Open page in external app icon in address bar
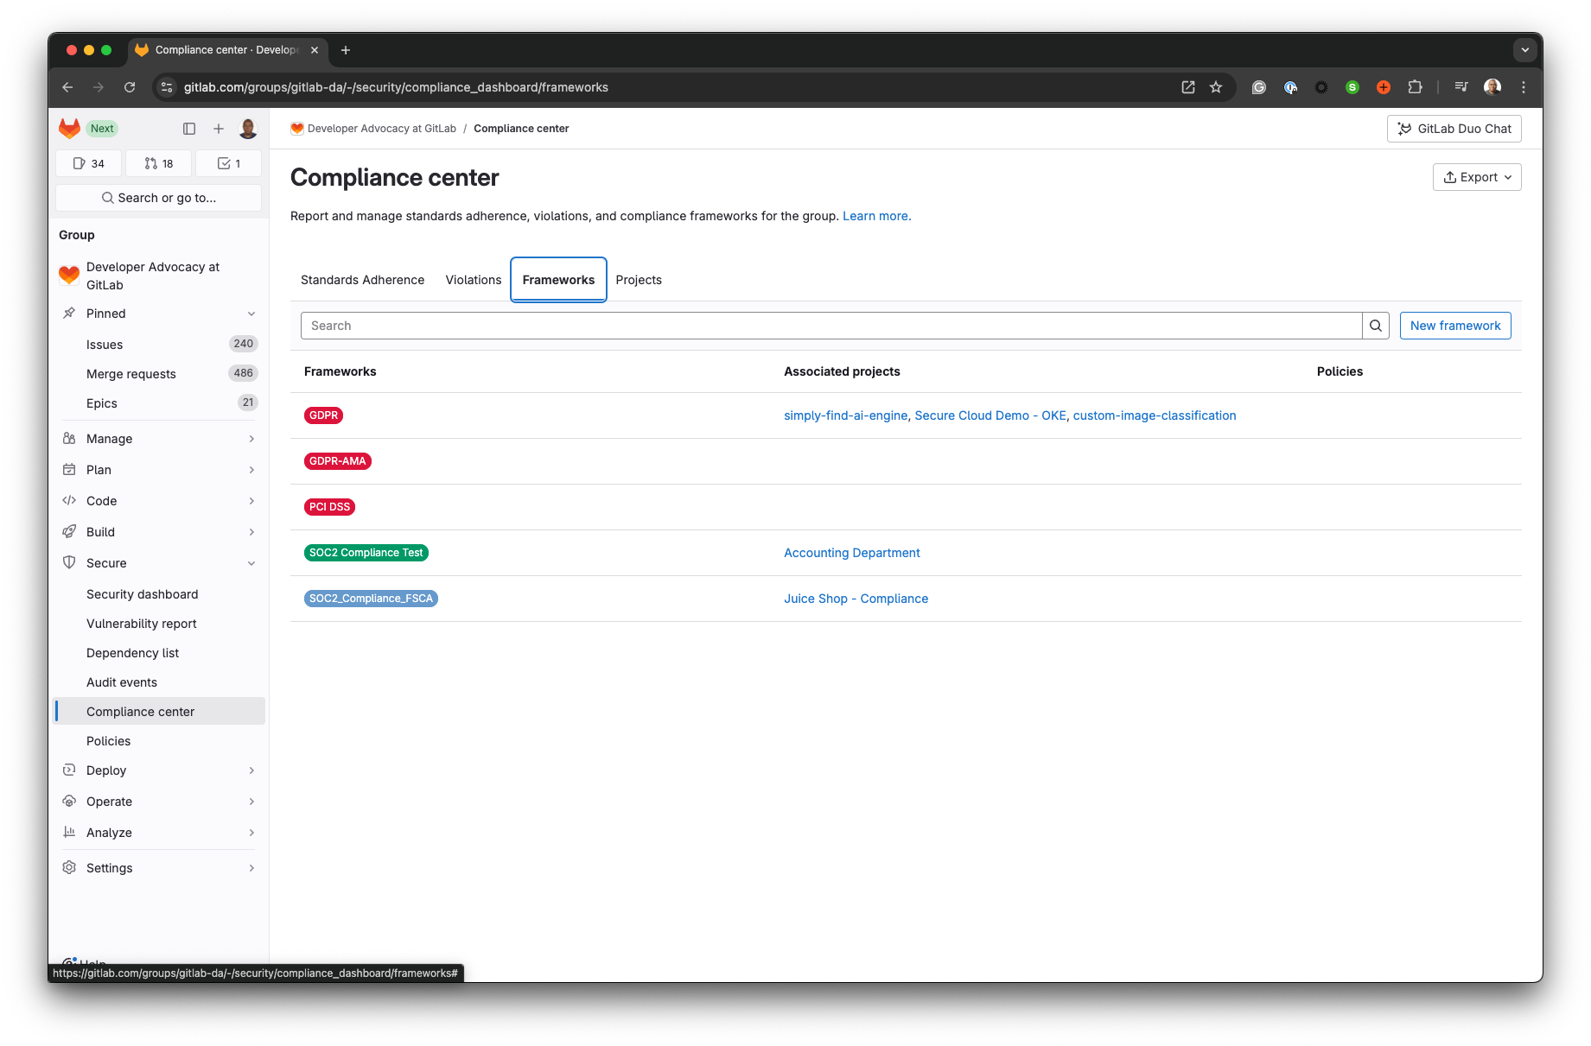Image resolution: width=1591 pixels, height=1046 pixels. pos(1188,87)
